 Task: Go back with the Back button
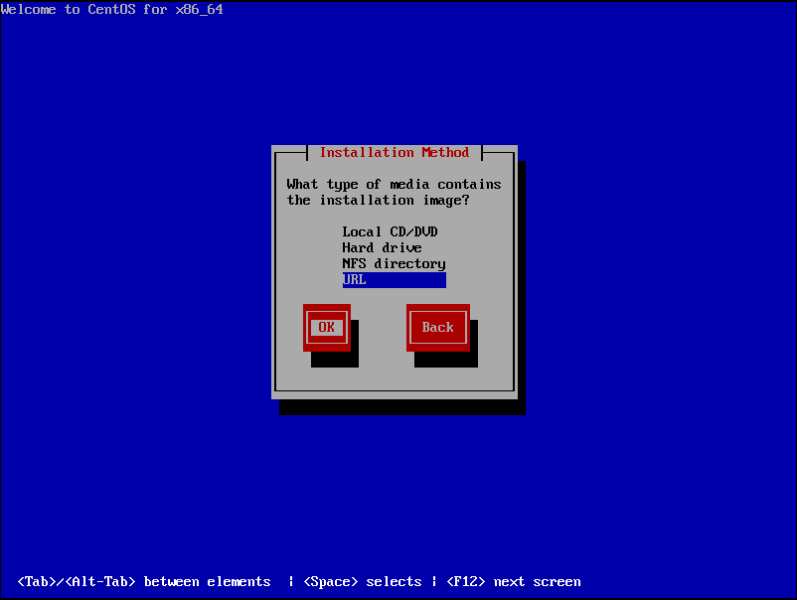(x=437, y=327)
